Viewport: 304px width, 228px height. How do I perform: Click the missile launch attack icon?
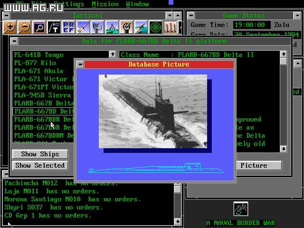click(83, 27)
